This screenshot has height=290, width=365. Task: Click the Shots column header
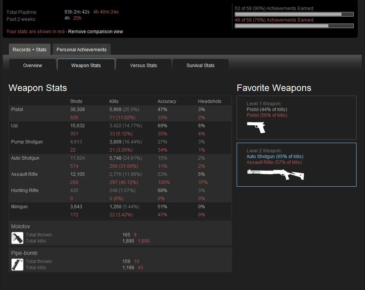click(x=76, y=101)
